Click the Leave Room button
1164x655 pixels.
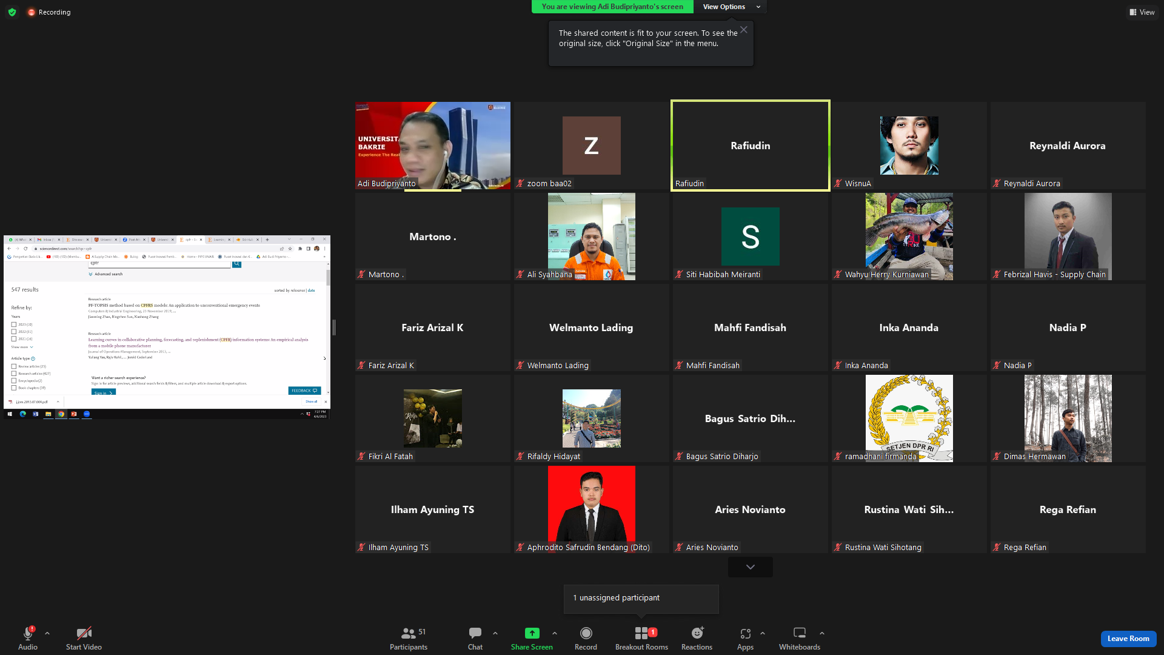(1128, 639)
